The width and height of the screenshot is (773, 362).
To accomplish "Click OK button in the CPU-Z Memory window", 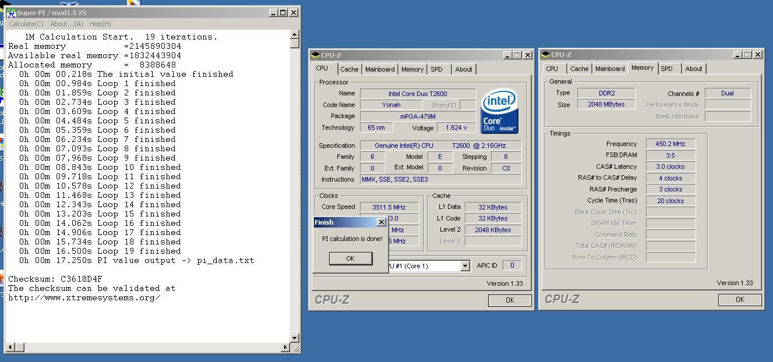I will click(740, 300).
